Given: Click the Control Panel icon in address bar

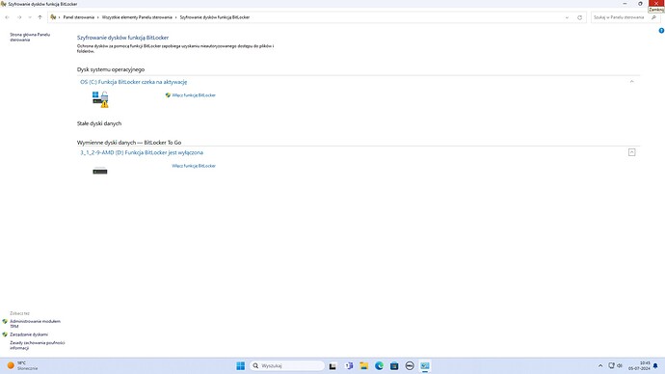Looking at the screenshot, I should (x=53, y=17).
